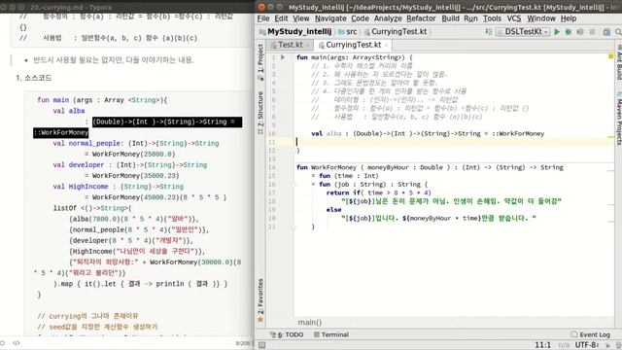Open the Help menu
The width and height of the screenshot is (622, 350).
(568, 18)
